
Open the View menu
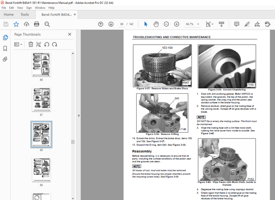[20, 8]
